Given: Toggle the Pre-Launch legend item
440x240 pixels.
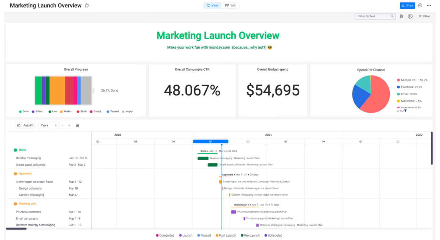Looking at the screenshot, I should 250,235.
